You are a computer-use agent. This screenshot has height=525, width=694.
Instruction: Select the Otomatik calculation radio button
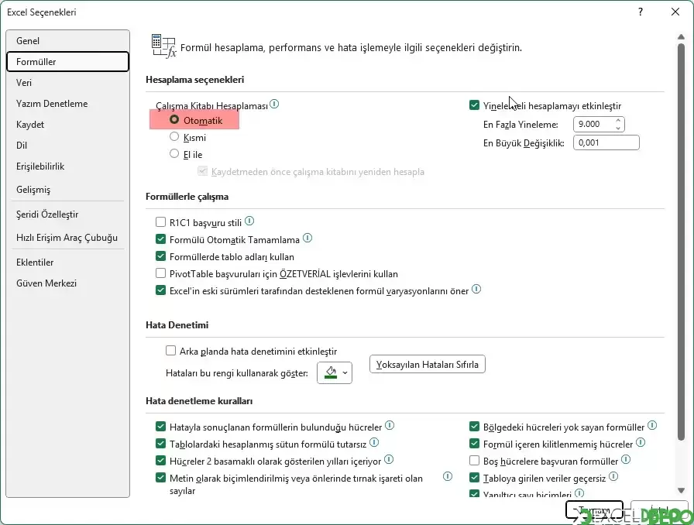pos(174,120)
